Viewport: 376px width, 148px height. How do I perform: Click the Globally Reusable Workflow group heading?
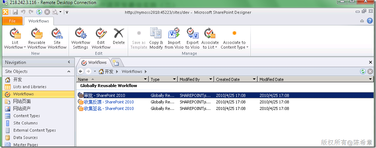(109, 86)
